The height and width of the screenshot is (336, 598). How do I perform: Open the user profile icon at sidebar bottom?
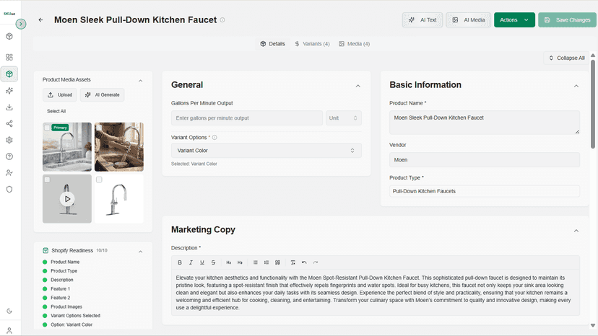pos(9,330)
